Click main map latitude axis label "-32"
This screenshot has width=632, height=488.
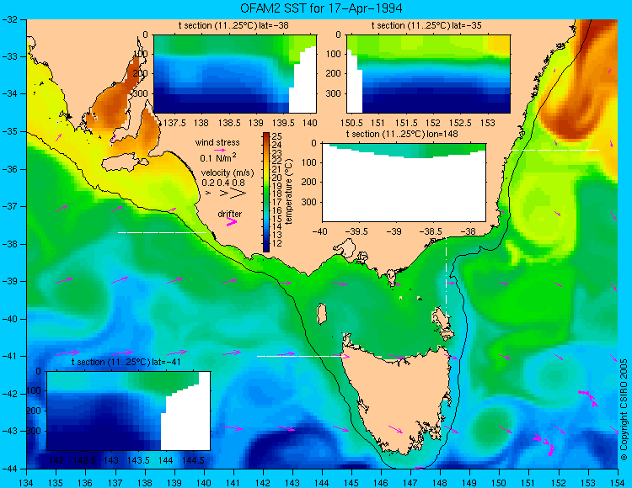point(9,19)
